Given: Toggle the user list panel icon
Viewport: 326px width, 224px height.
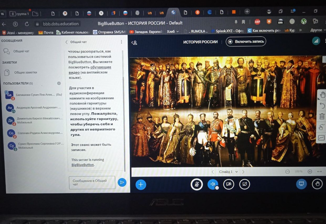Looking at the screenshot, I should (134, 42).
